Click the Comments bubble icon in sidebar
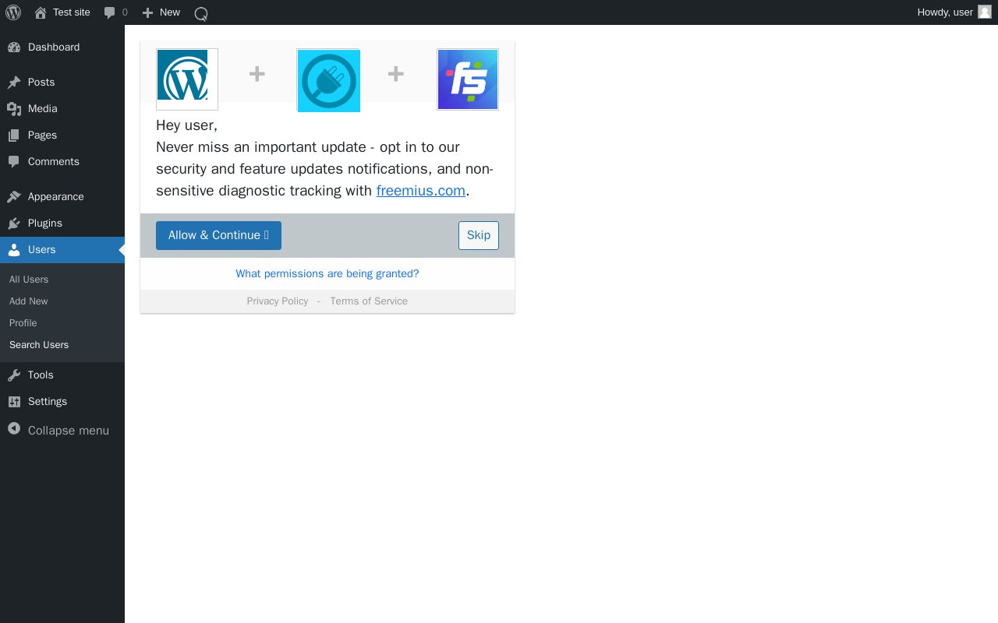 coord(14,161)
